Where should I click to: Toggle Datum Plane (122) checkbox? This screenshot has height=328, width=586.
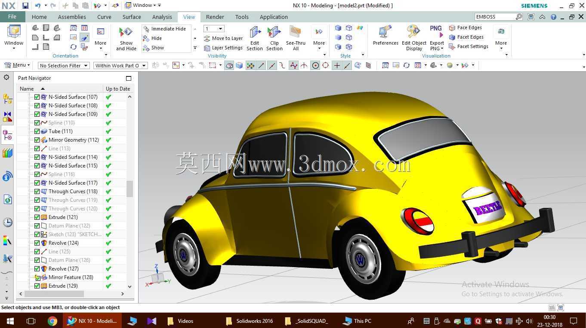[x=37, y=226]
